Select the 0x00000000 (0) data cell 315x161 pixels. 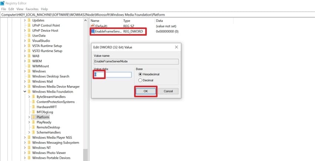pyautogui.click(x=167, y=32)
